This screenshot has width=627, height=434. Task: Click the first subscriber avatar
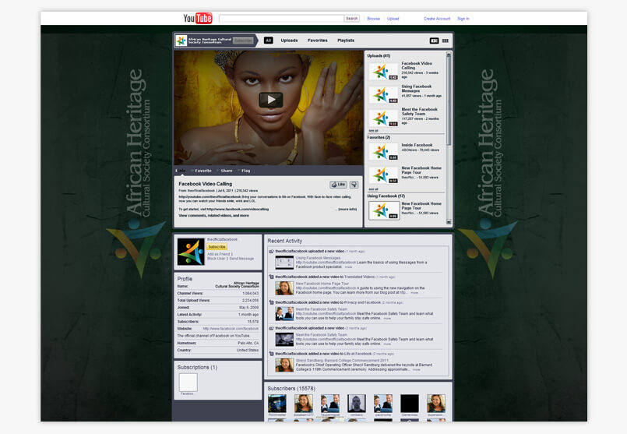[x=277, y=403]
